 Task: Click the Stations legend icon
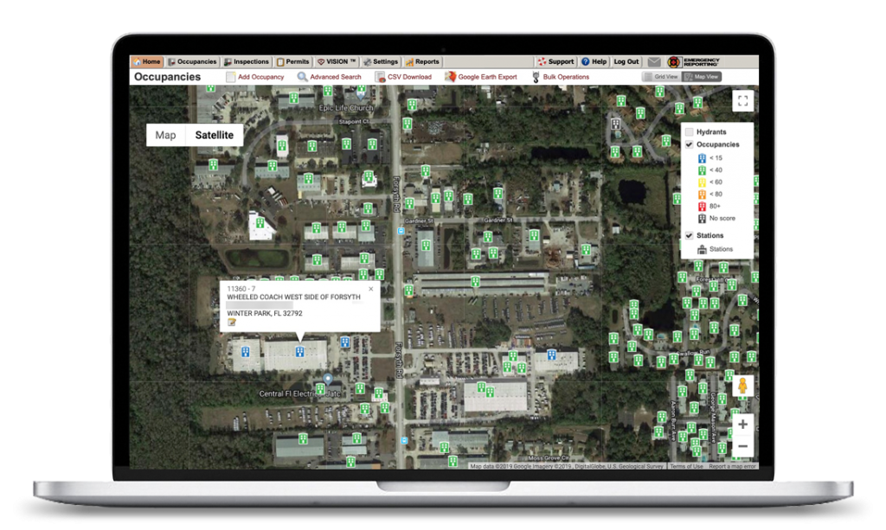point(702,249)
